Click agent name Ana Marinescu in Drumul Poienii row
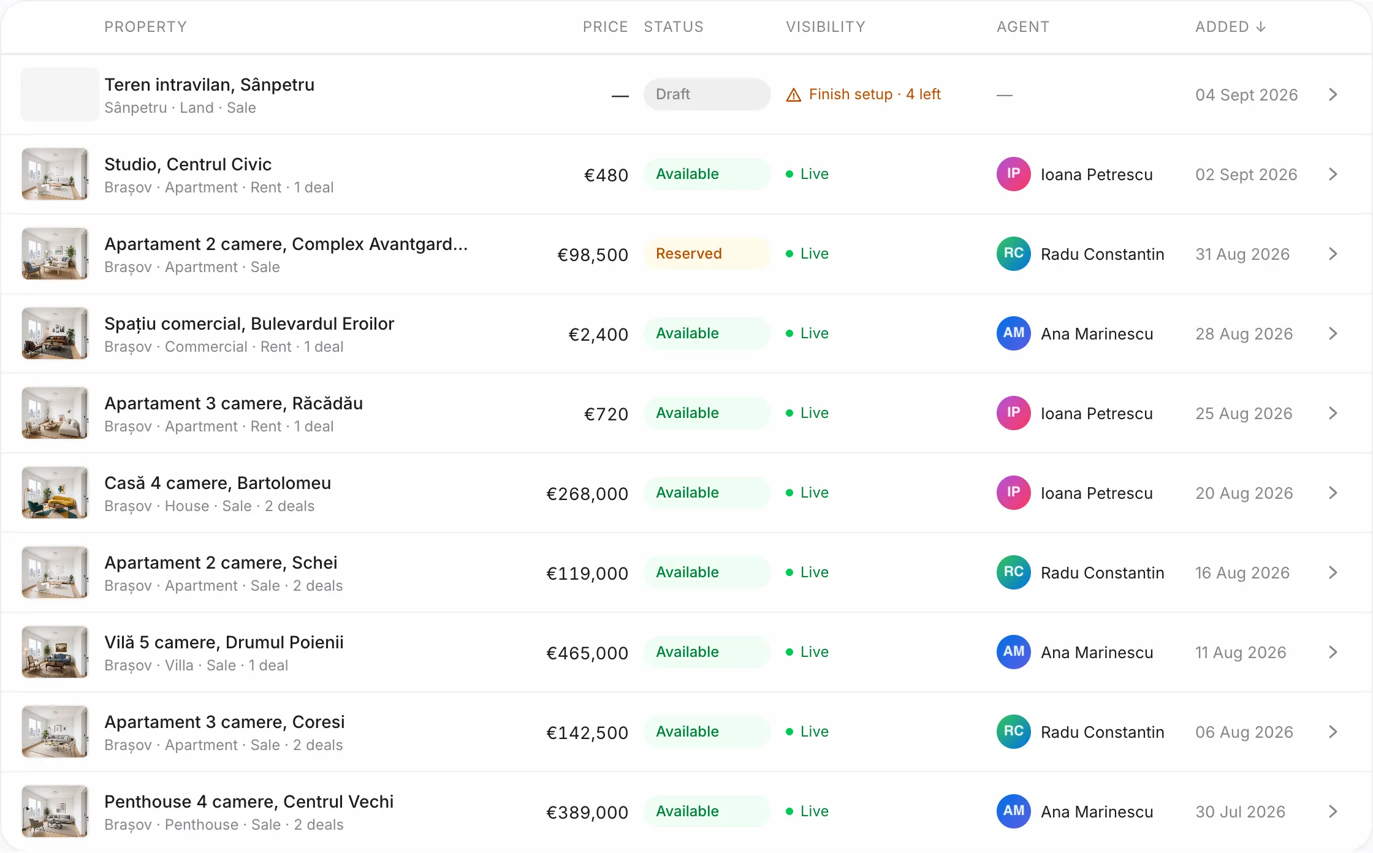Viewport: 1373px width, 853px height. pyautogui.click(x=1097, y=653)
